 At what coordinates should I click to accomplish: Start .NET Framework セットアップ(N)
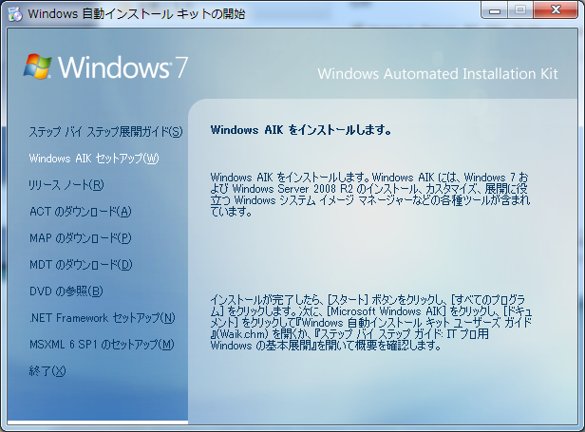click(x=102, y=318)
